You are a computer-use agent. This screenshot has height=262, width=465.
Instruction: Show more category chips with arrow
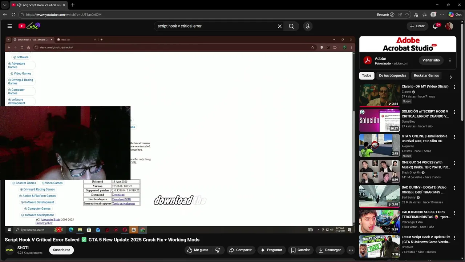[451, 77]
